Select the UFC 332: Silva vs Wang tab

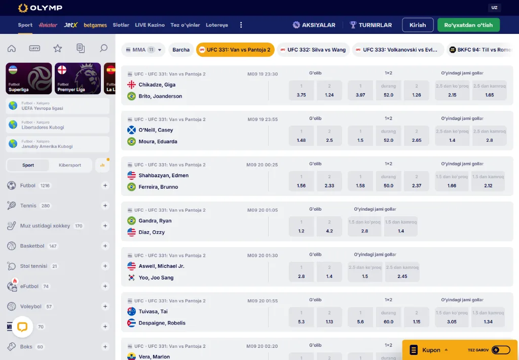[x=313, y=50]
